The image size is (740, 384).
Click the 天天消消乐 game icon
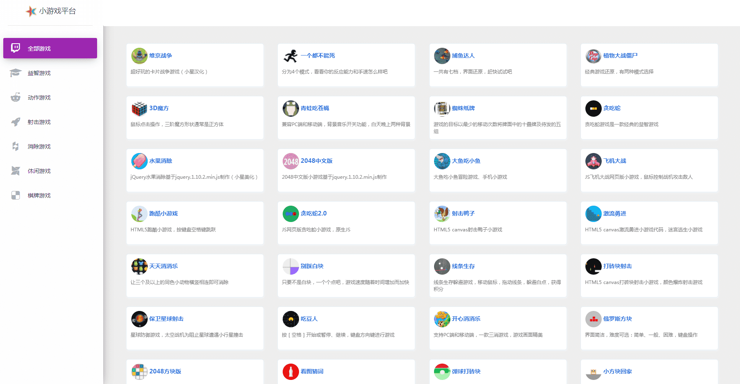[x=140, y=266]
